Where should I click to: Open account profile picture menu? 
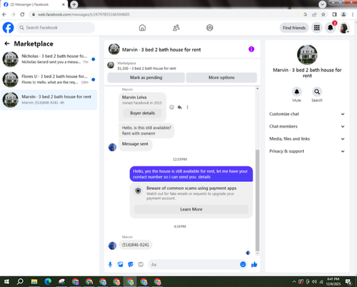(x=344, y=28)
